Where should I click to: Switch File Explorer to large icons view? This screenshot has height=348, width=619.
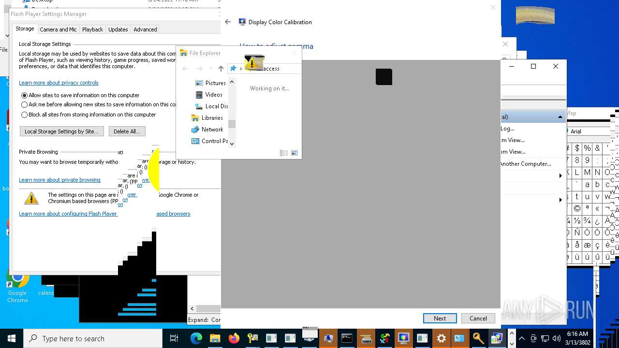click(x=295, y=153)
